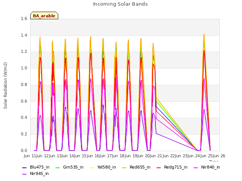The image size is (242, 181).
Task: Click the Nir945_in purple legend swatch
Action: 24,174
